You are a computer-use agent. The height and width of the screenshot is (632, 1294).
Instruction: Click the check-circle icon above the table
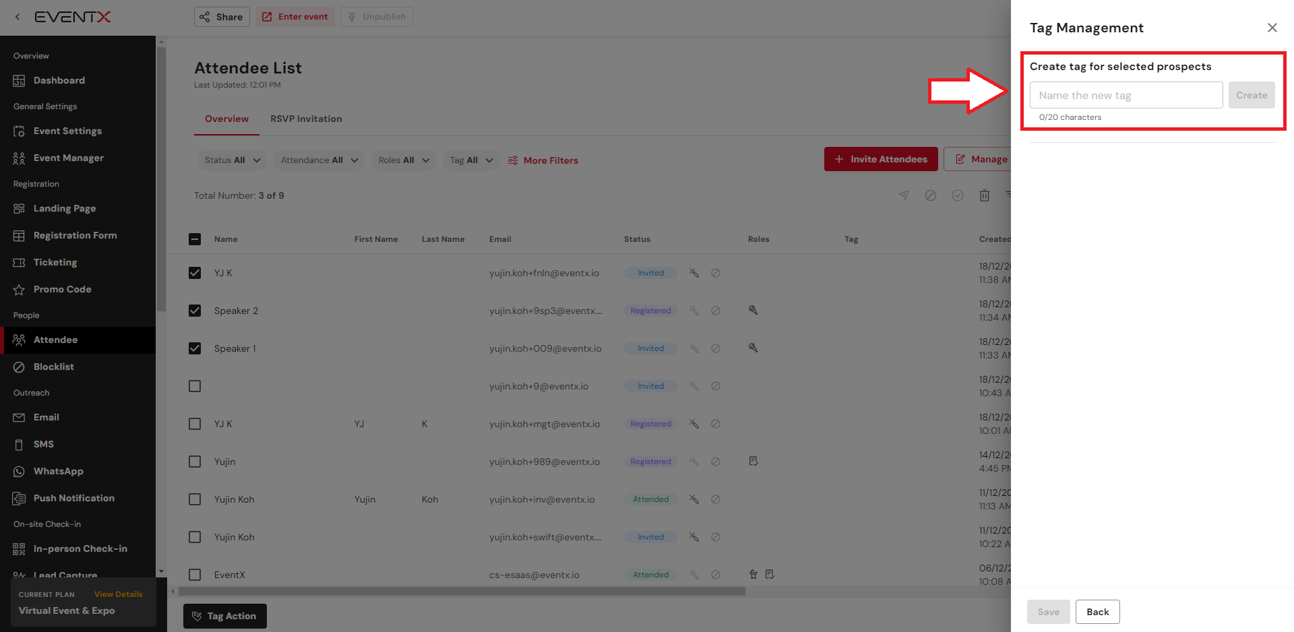[957, 195]
